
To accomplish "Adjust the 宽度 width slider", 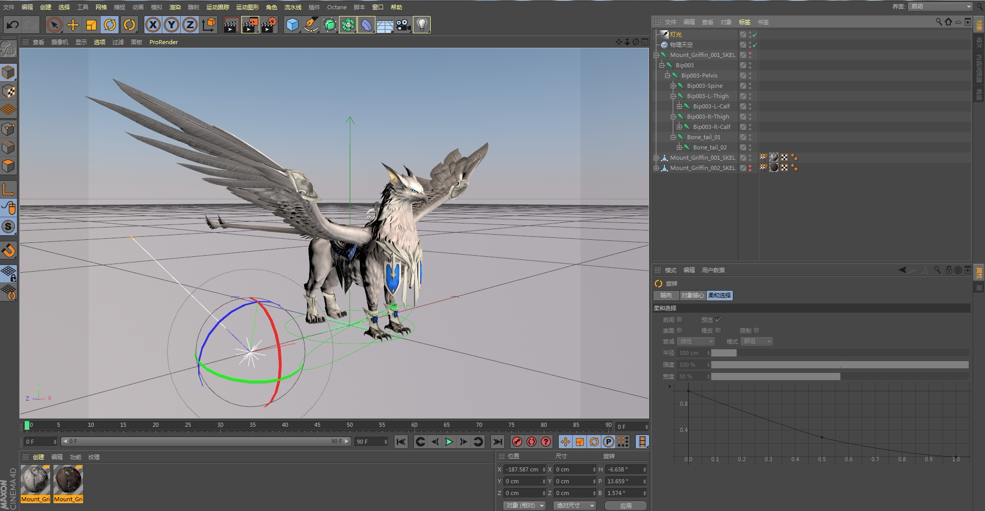I will coord(840,376).
